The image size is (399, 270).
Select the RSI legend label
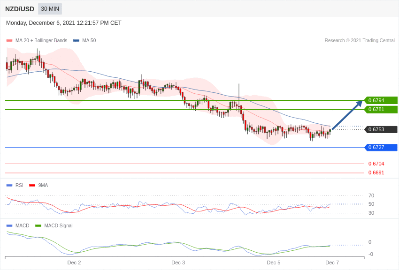[19, 186]
